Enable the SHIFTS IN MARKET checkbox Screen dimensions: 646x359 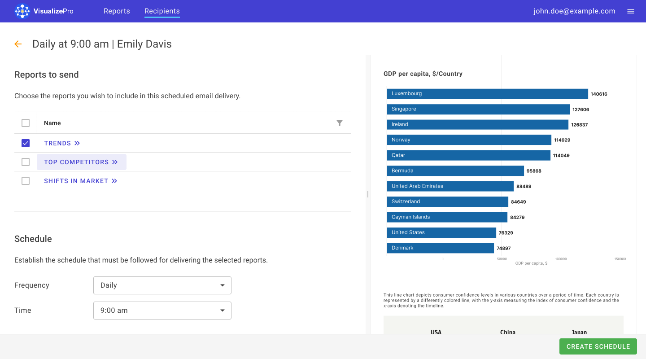click(26, 181)
